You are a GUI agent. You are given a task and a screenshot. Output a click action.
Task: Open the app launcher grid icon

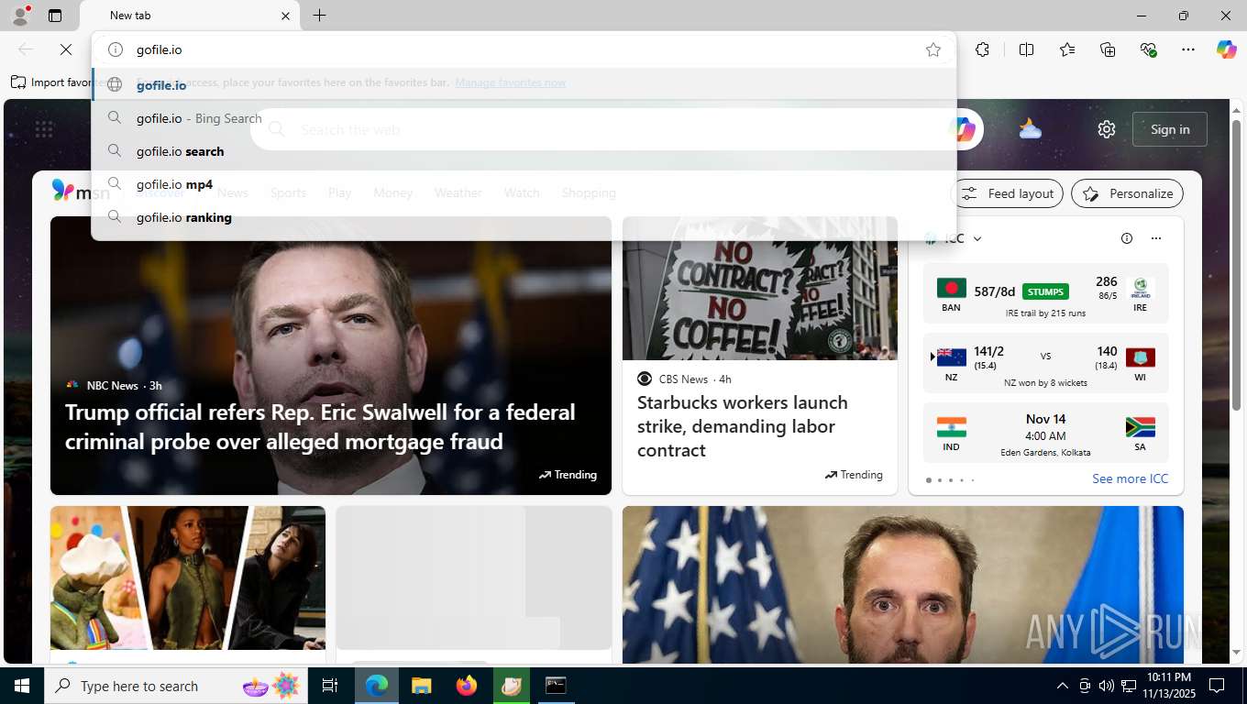click(x=43, y=129)
